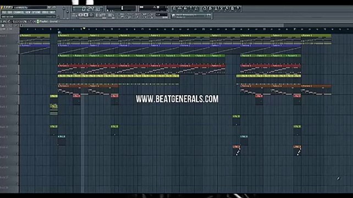Viewport: 353px width, 198px height.
Task: Open the FILE menu
Action: tap(4, 12)
